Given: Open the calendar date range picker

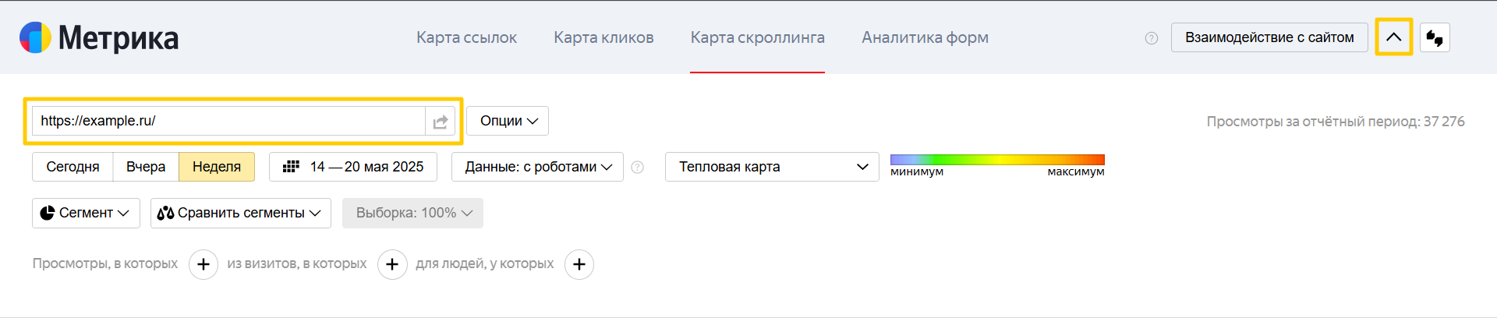Looking at the screenshot, I should pyautogui.click(x=353, y=167).
